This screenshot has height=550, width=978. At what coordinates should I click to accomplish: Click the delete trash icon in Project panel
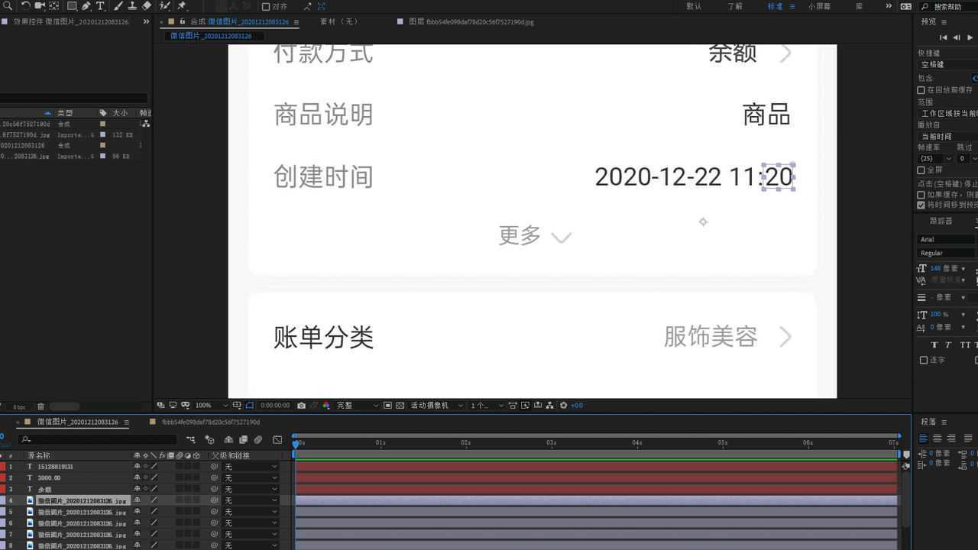click(x=40, y=406)
